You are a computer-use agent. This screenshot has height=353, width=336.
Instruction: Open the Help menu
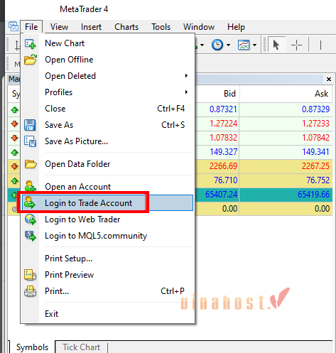(236, 27)
